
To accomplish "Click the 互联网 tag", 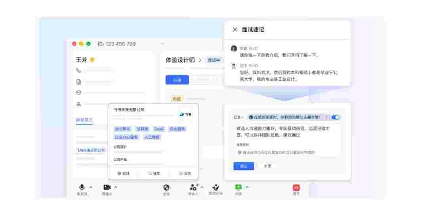I will point(142,129).
